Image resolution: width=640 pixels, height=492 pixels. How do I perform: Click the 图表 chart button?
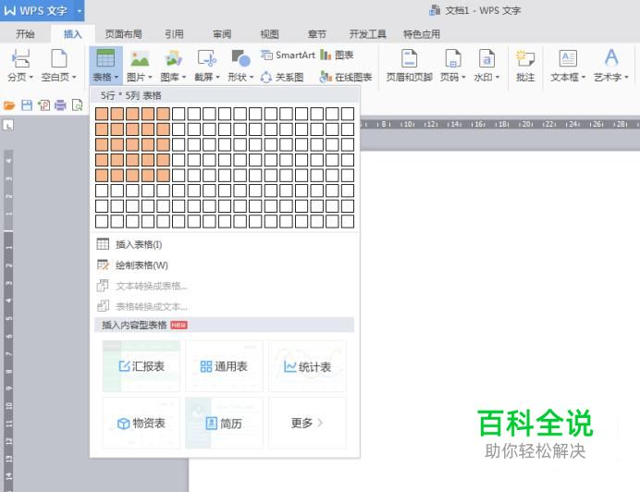point(337,55)
